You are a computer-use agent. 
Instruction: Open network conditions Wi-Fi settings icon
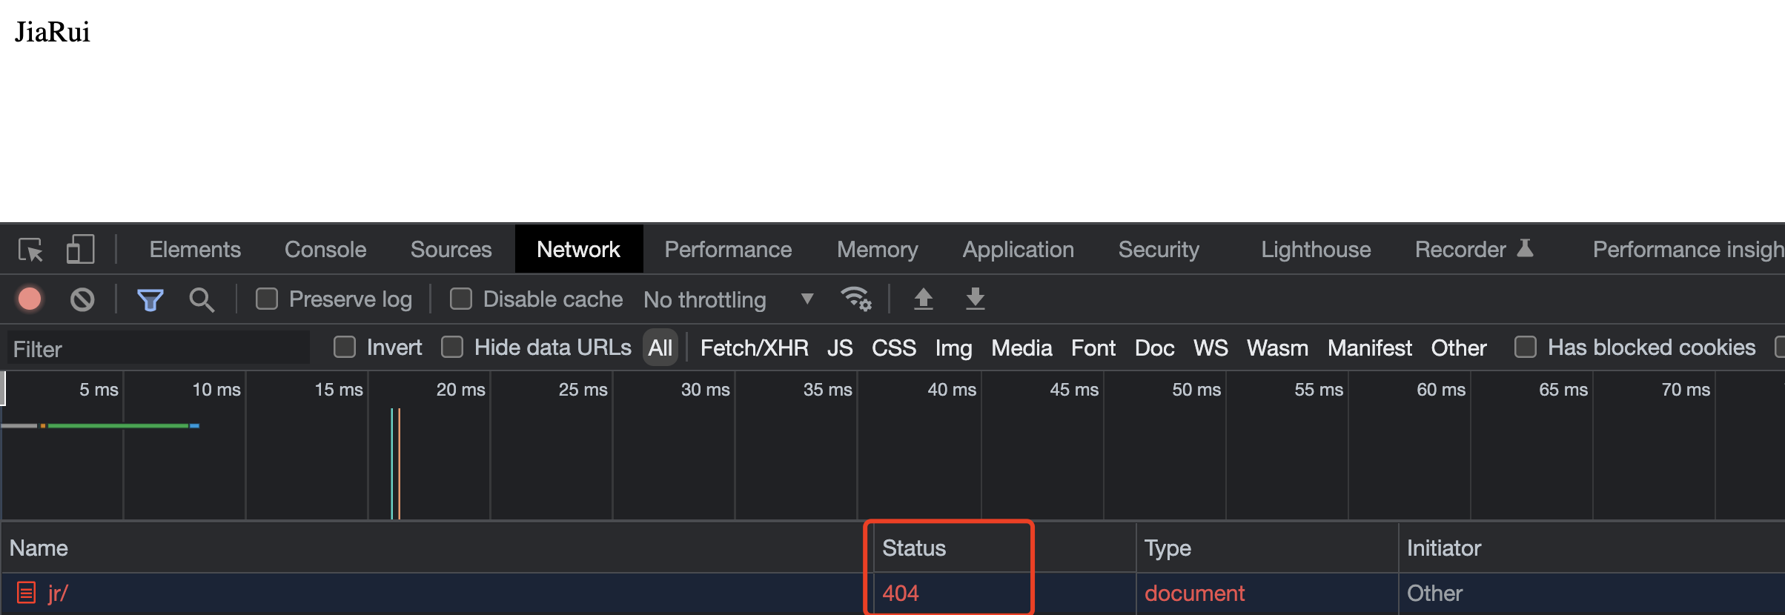coord(855,299)
